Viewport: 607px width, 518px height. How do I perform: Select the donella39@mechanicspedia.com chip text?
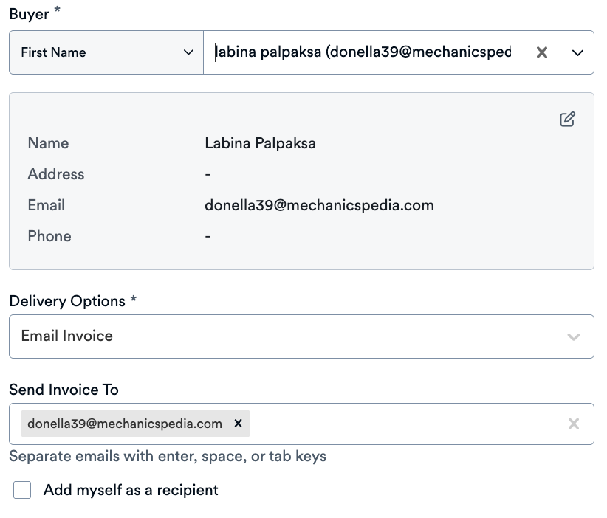click(125, 424)
